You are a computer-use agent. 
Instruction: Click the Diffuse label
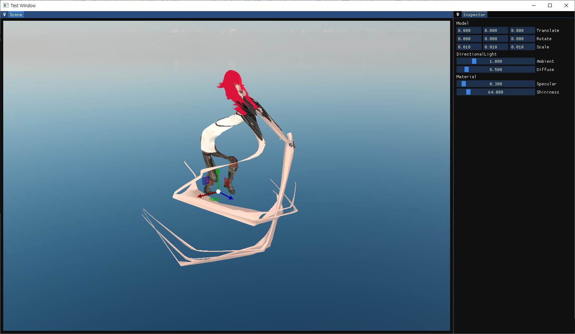[x=545, y=70]
